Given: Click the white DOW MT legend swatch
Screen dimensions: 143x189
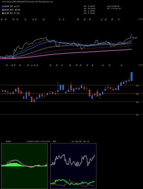Looking at the screenshot, I should point(3,10).
